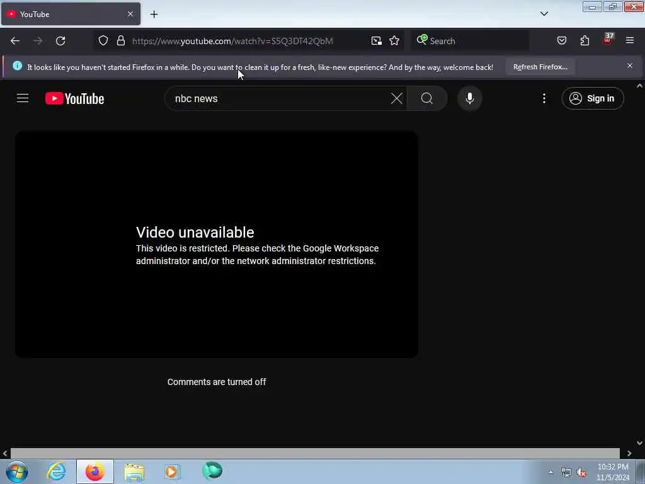
Task: Click the Video unavailable player area
Action: click(x=217, y=244)
